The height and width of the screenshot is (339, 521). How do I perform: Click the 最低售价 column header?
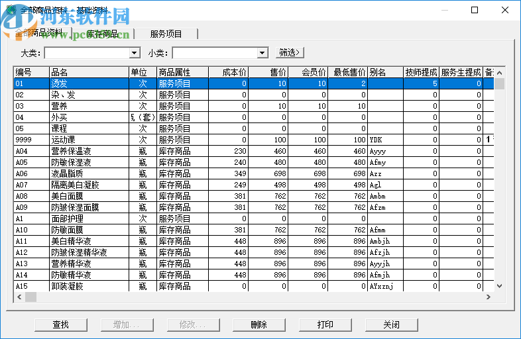coord(347,72)
